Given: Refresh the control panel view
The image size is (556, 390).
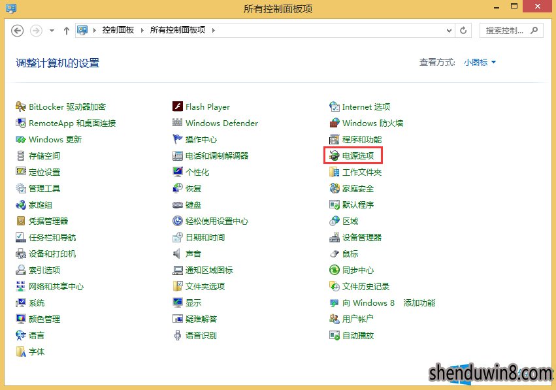Looking at the screenshot, I should tap(463, 31).
